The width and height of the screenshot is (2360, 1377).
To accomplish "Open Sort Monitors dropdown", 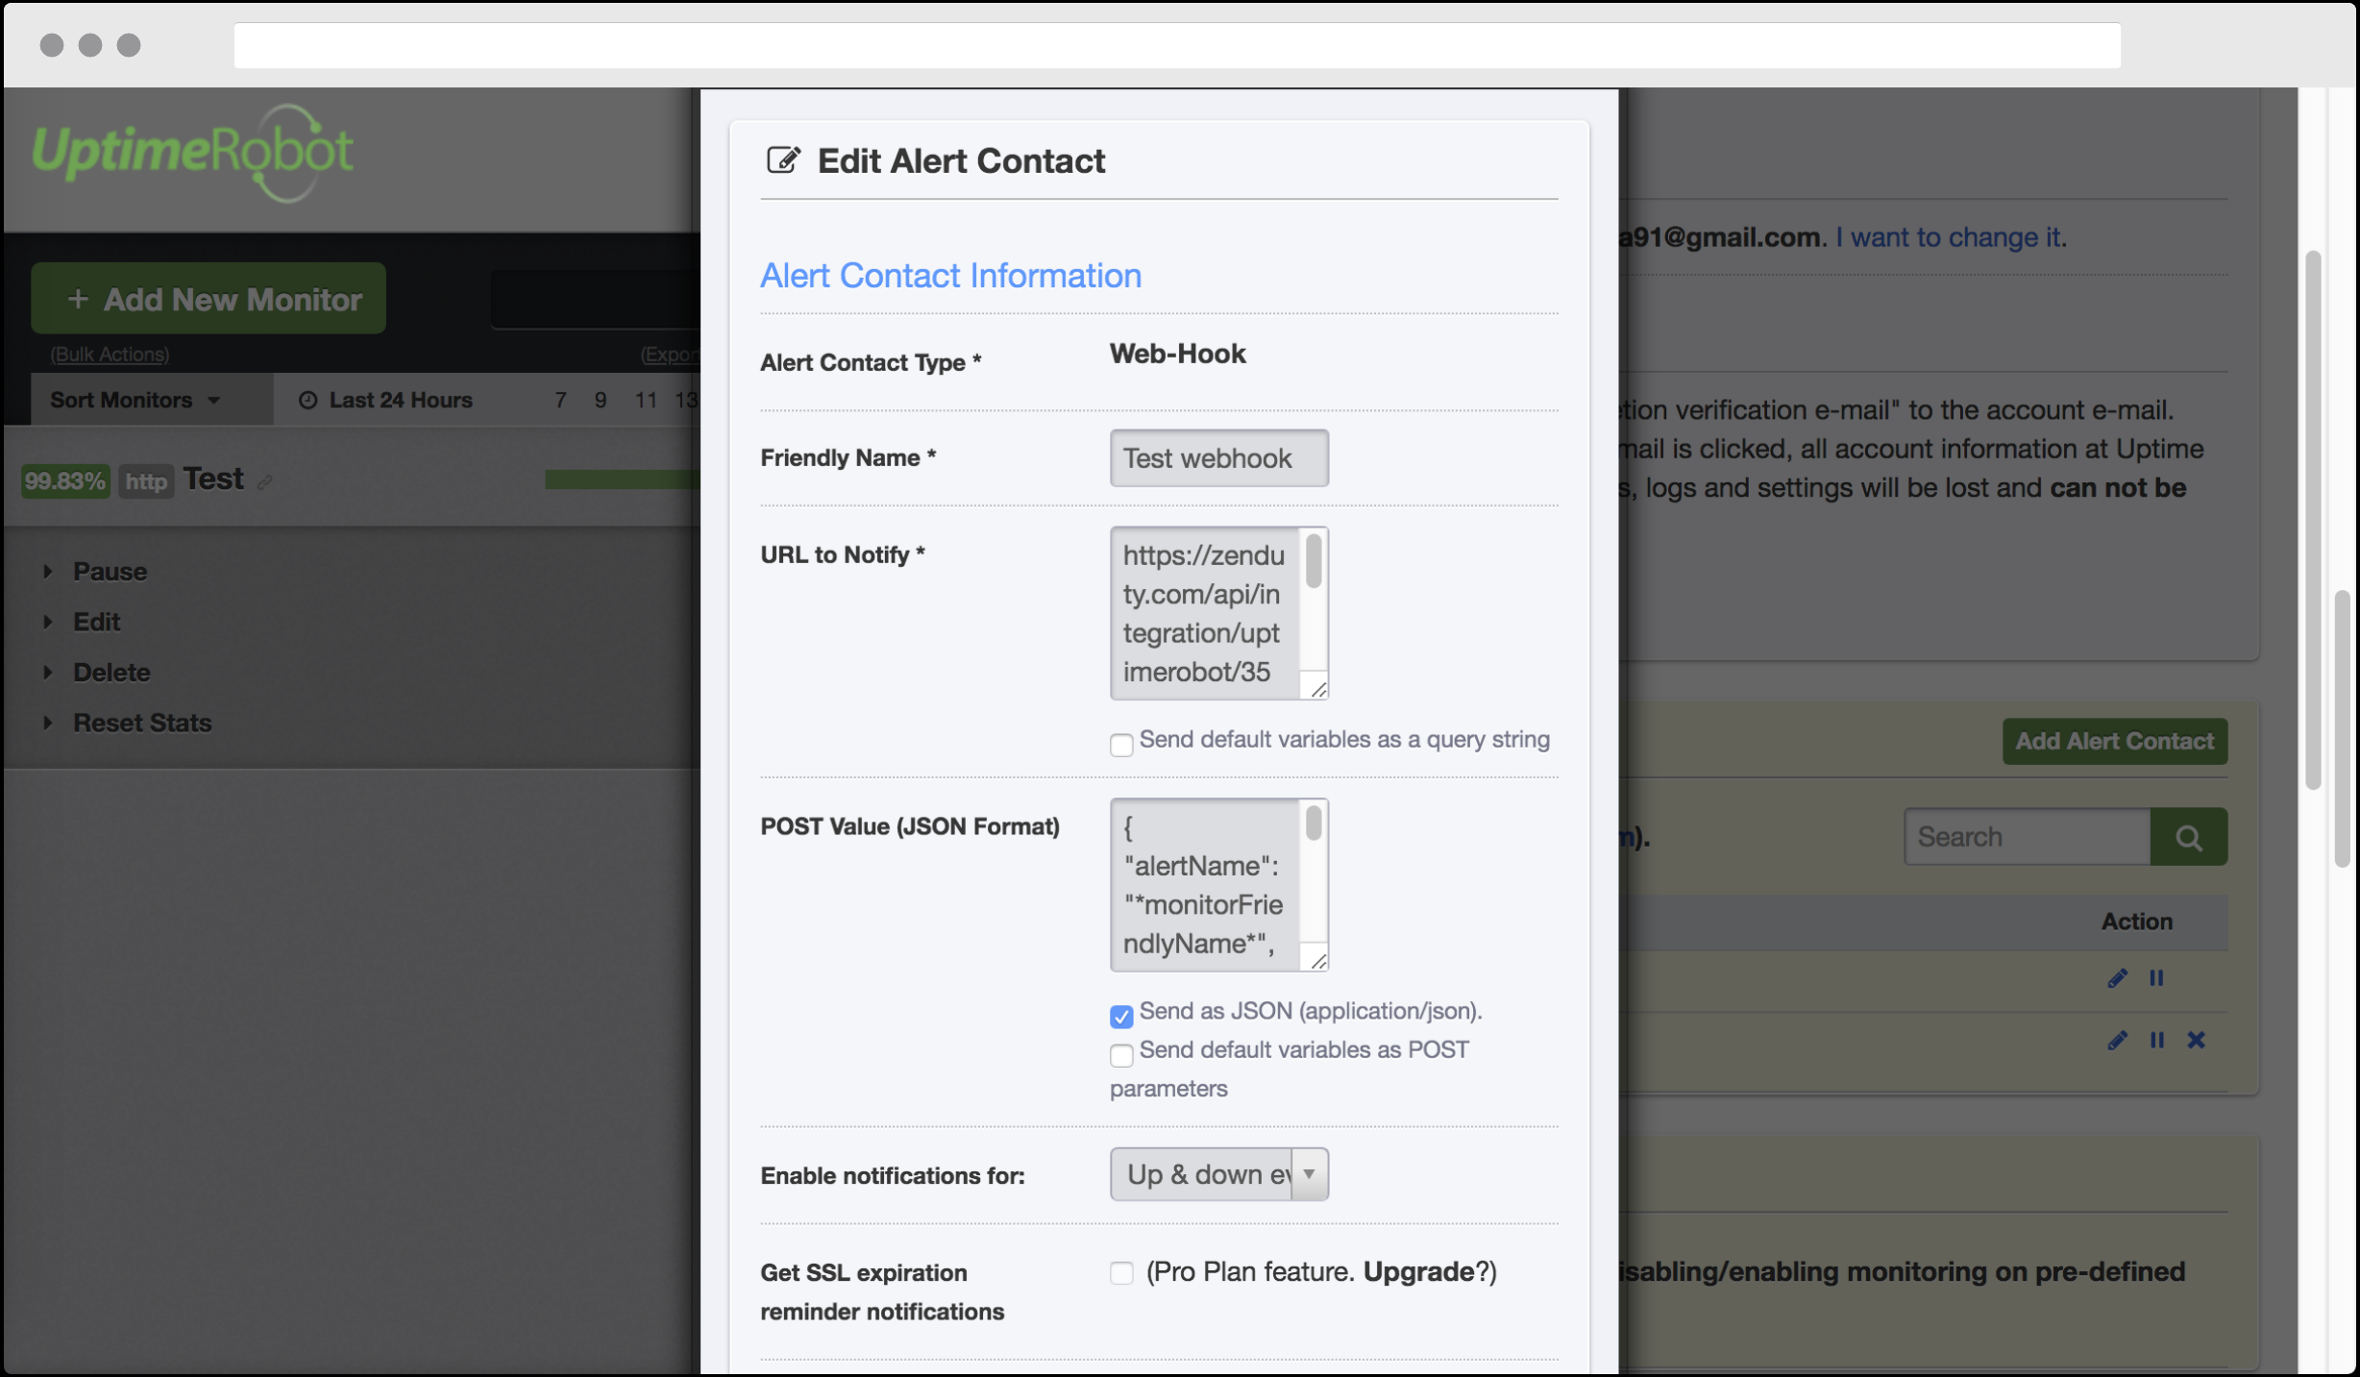I will 135,400.
